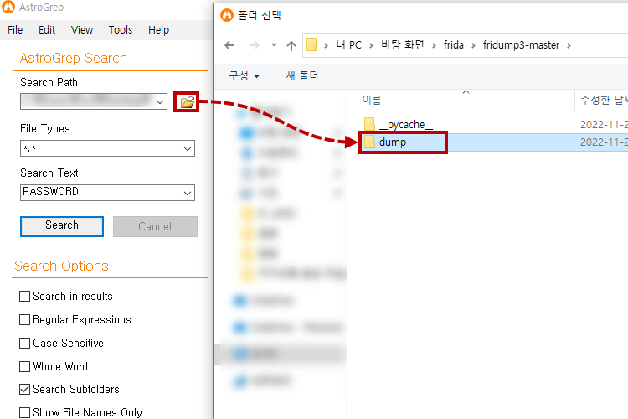Viewport: 628px width, 419px height.
Task: Click the 내 PC breadcrumb
Action: [x=349, y=45]
